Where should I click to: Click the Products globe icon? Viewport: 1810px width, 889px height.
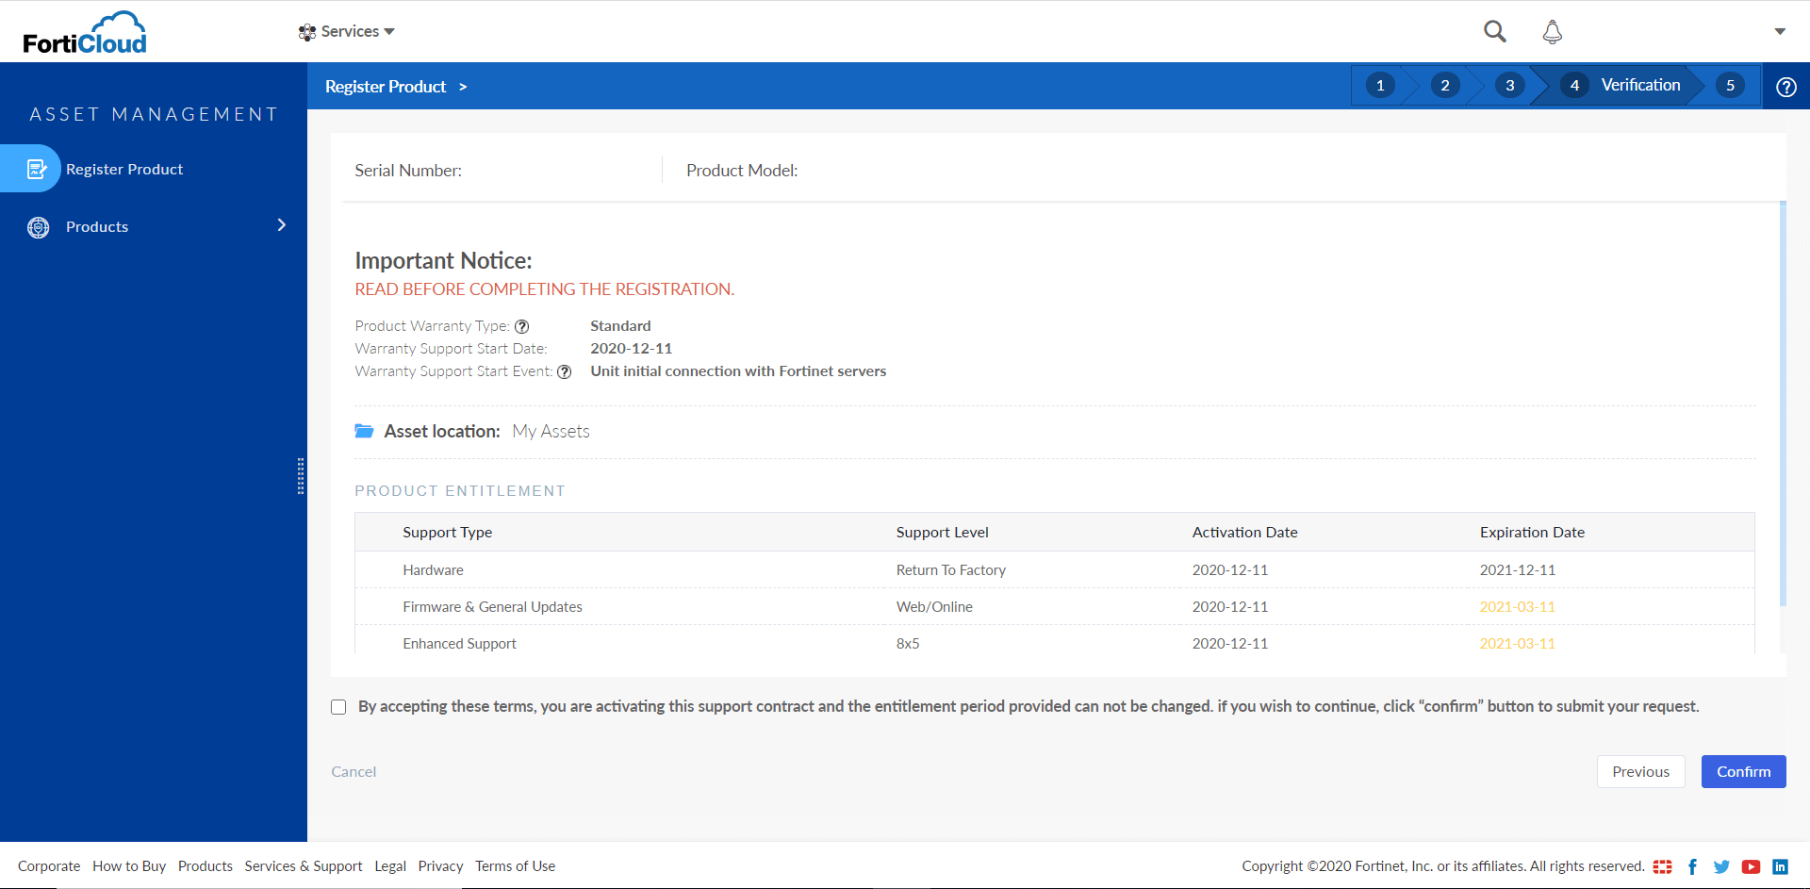pos(39,227)
